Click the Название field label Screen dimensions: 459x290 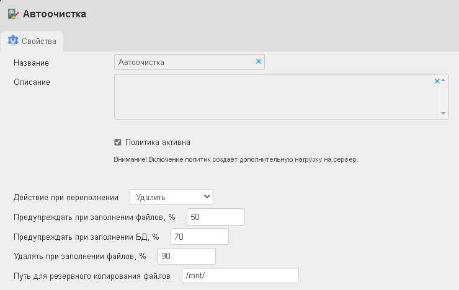pos(31,63)
